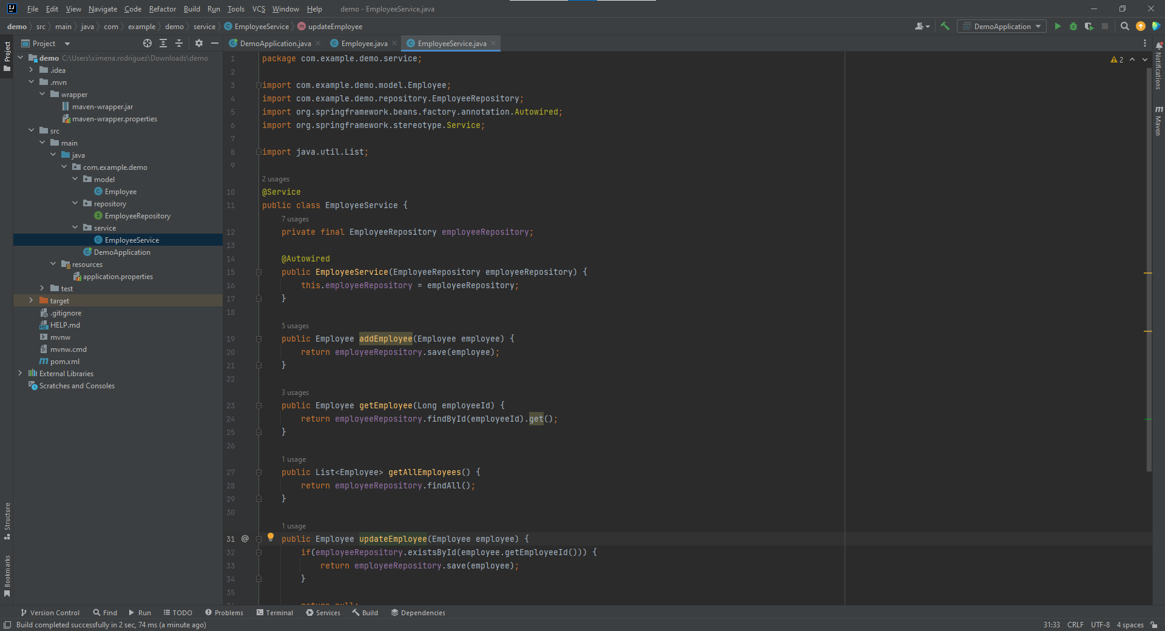This screenshot has width=1165, height=631.
Task: Open editor tabs kebab menu
Action: click(x=1145, y=43)
